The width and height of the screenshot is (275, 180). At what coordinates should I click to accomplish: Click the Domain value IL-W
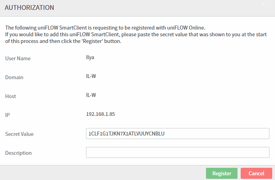pos(91,76)
